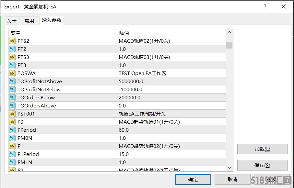Confirm with the 确定 button
This screenshot has height=188, width=294.
coord(193,179)
